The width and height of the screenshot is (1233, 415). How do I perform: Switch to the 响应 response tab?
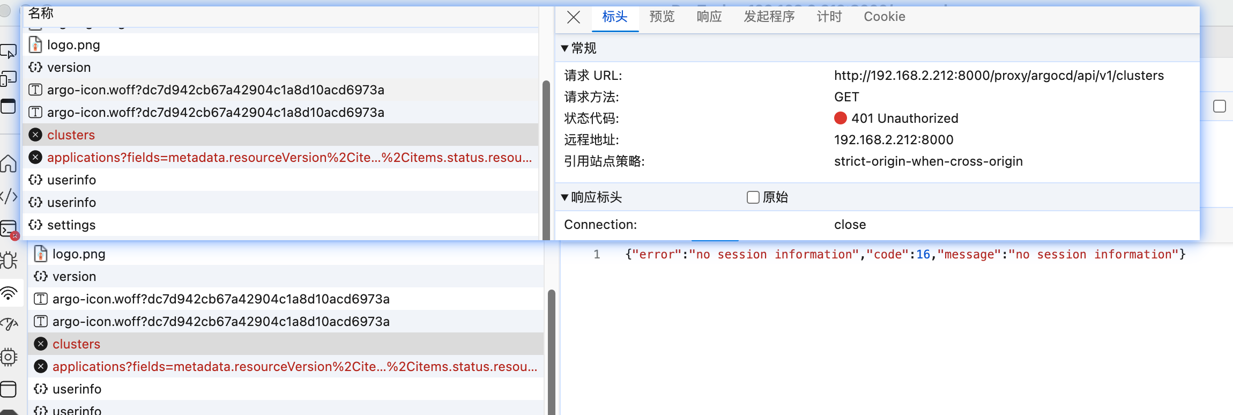tap(709, 17)
